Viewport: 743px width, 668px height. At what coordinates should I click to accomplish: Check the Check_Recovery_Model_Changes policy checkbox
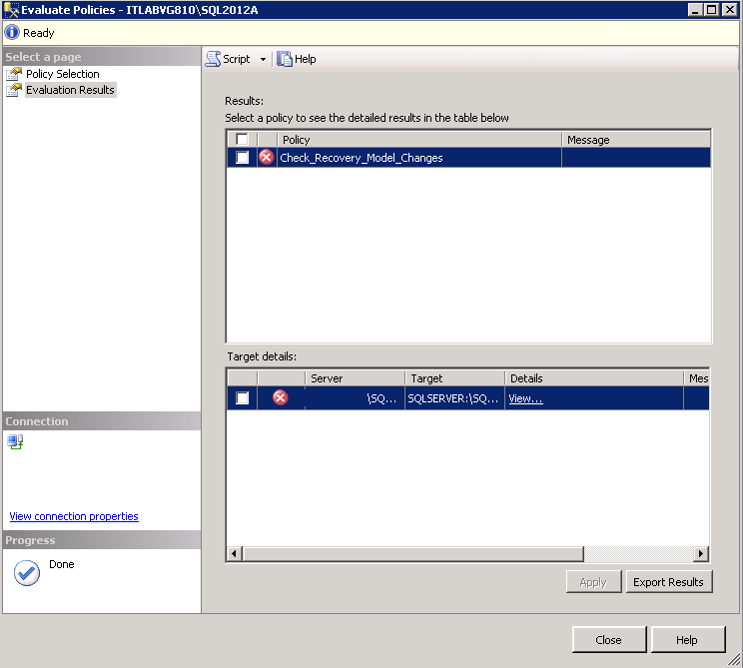coord(242,158)
